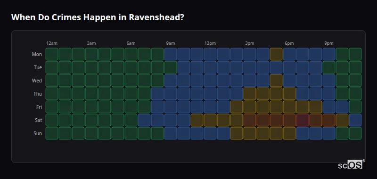The height and width of the screenshot is (179, 377).
Task: Click the 12pm column label
Action: point(210,43)
